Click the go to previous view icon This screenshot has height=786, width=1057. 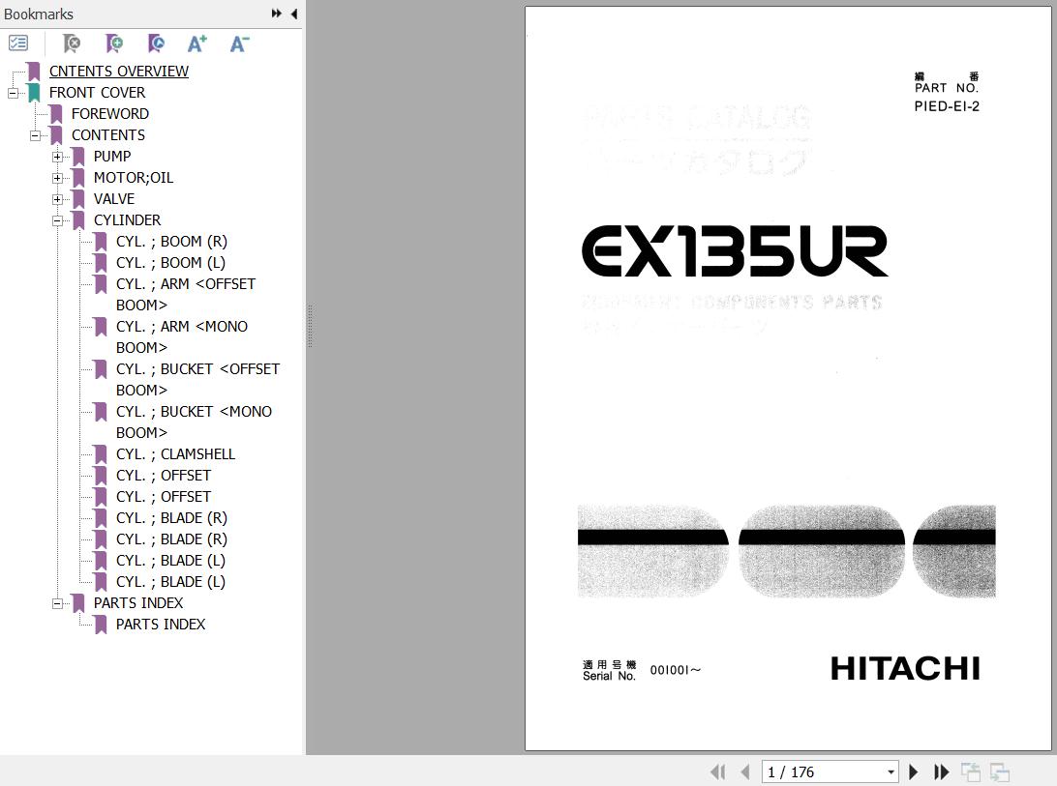pos(970,771)
